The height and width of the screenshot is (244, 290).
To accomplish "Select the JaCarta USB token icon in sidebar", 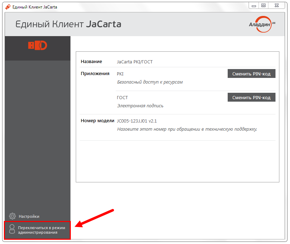I will point(38,45).
